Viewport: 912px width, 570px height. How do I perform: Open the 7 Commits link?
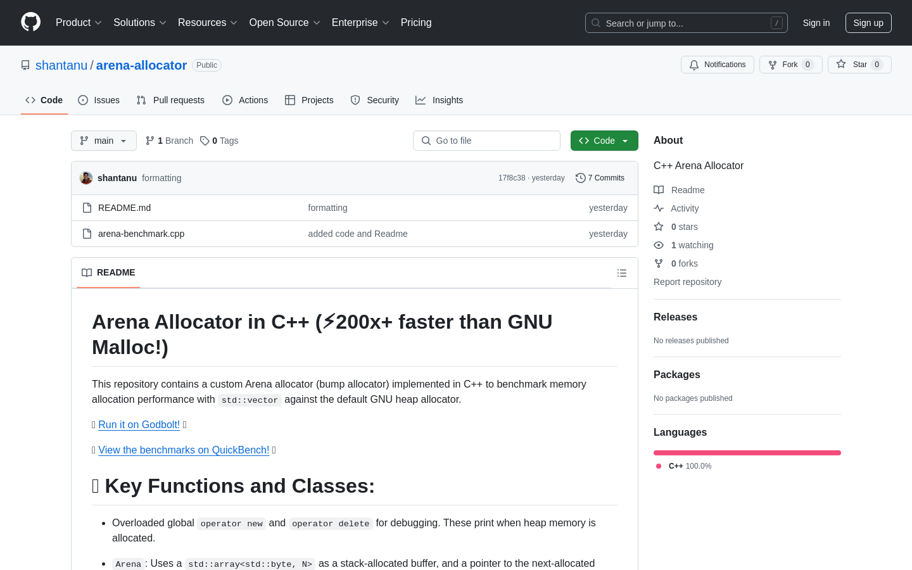600,178
